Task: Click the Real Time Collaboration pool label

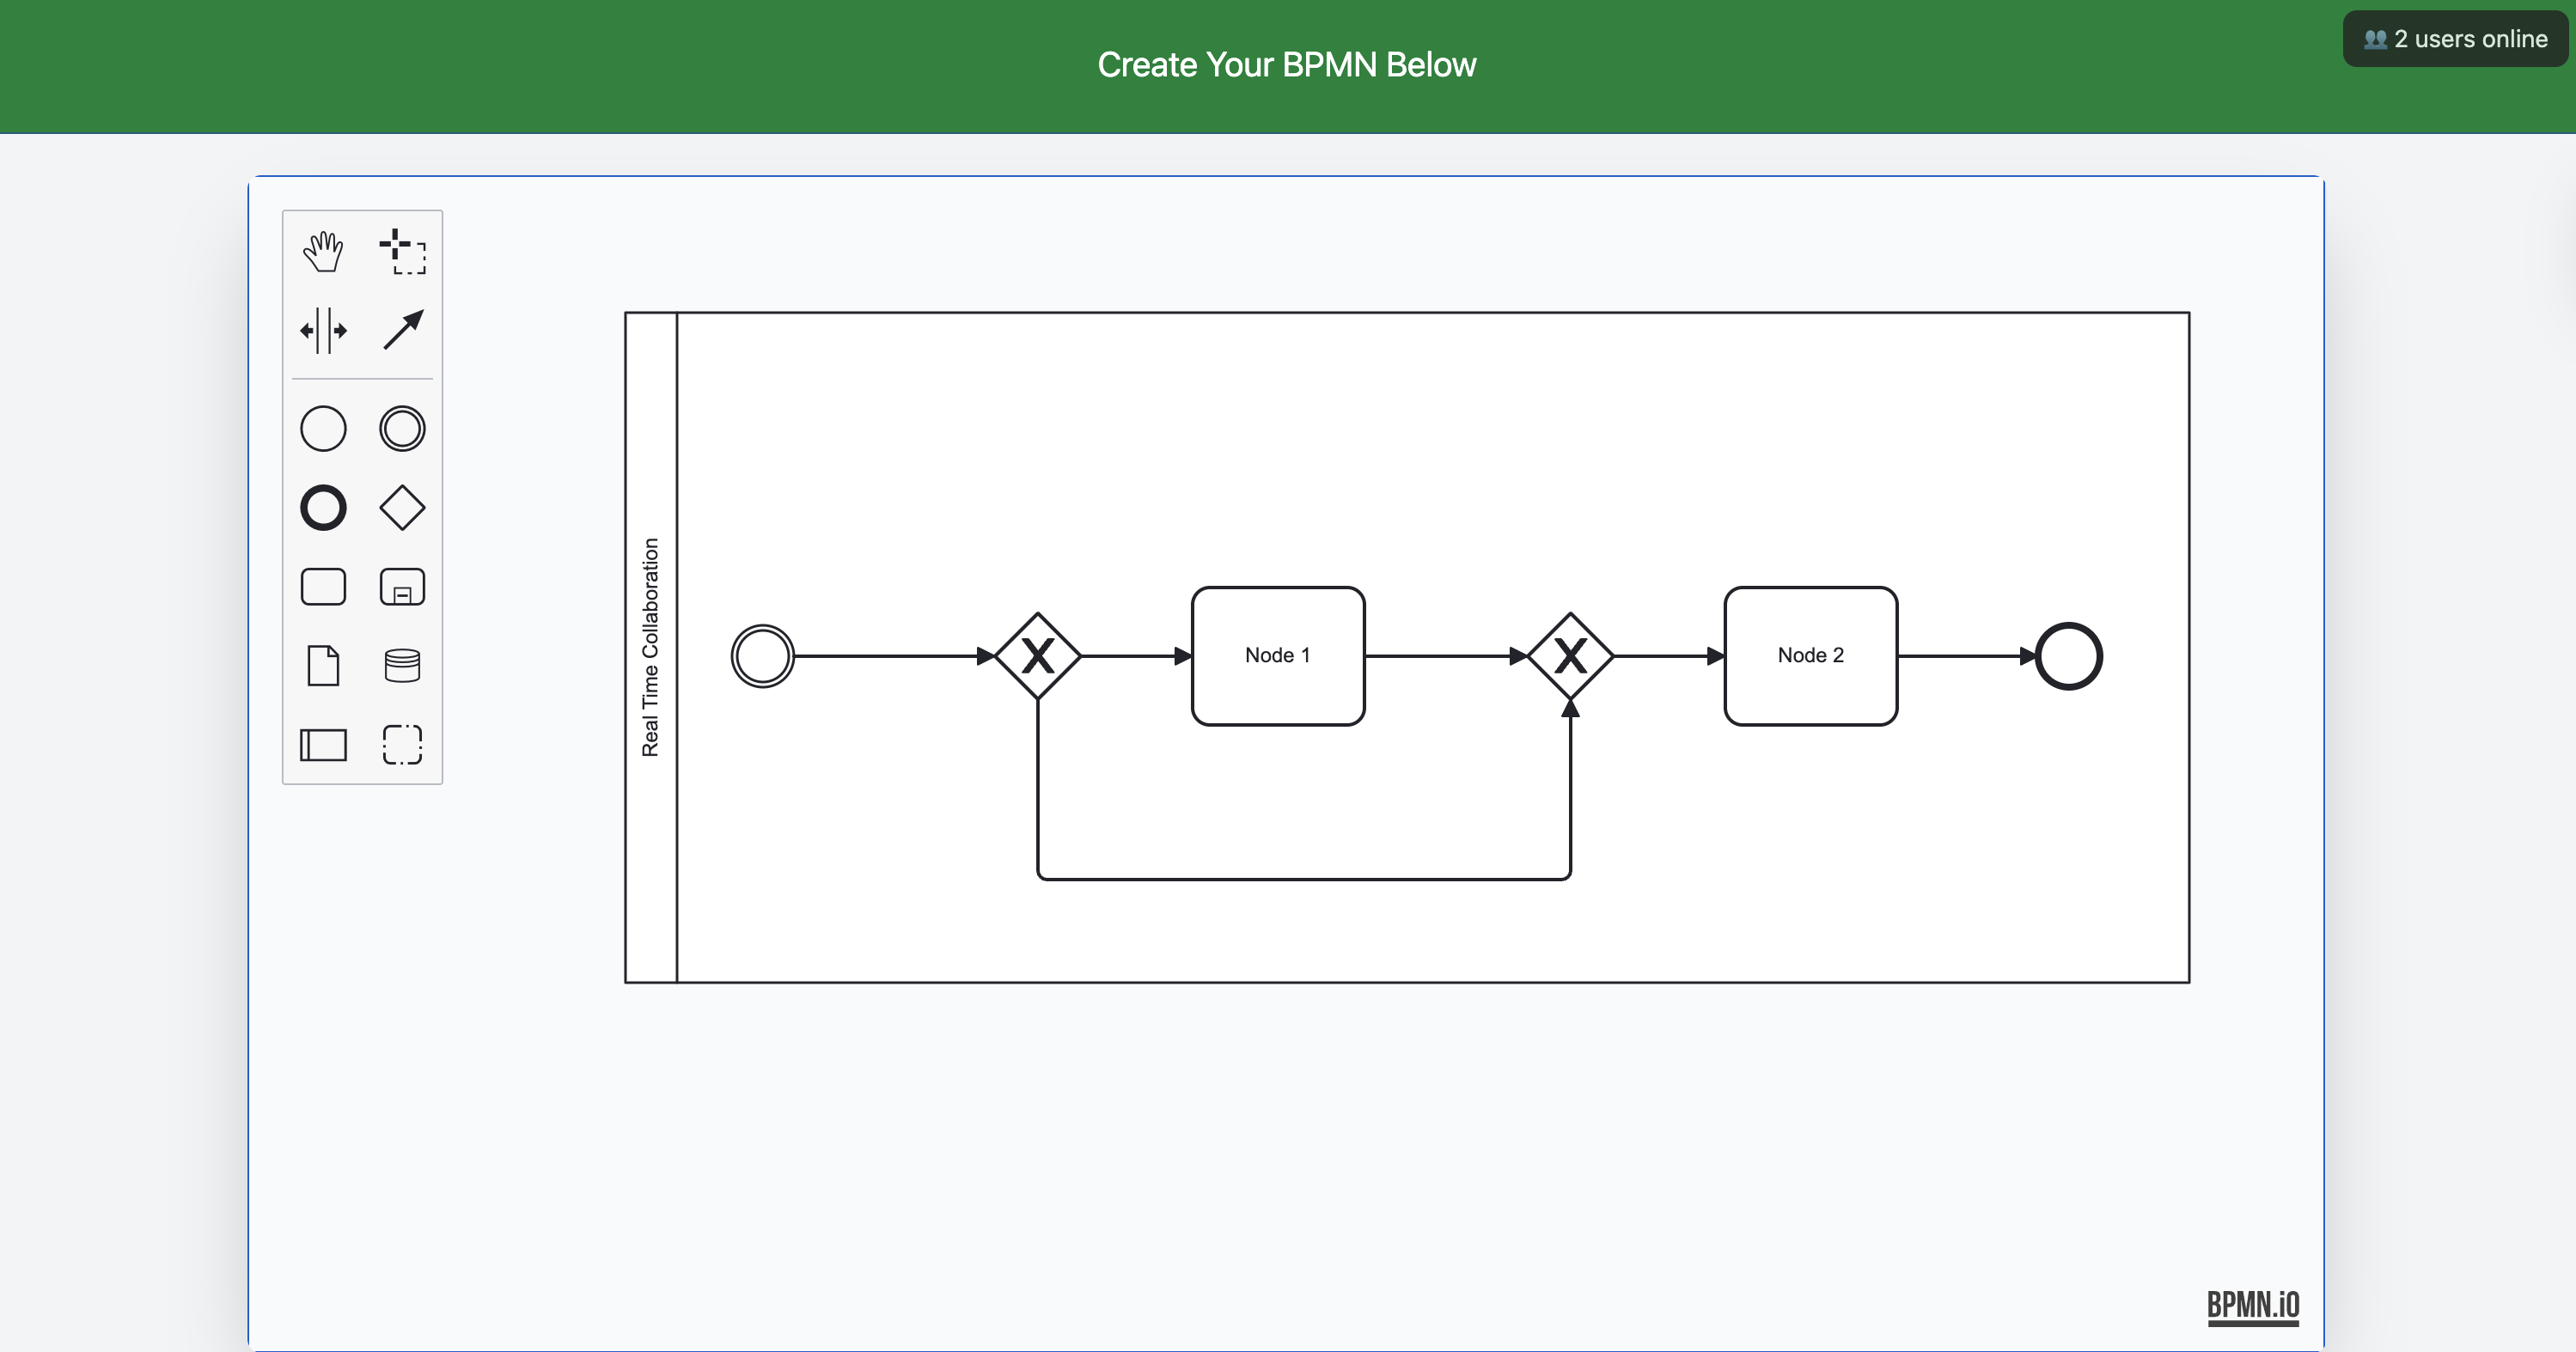Action: (650, 647)
